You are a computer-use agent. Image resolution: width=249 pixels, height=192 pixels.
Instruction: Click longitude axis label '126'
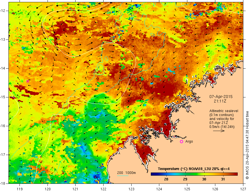coord(215,189)
